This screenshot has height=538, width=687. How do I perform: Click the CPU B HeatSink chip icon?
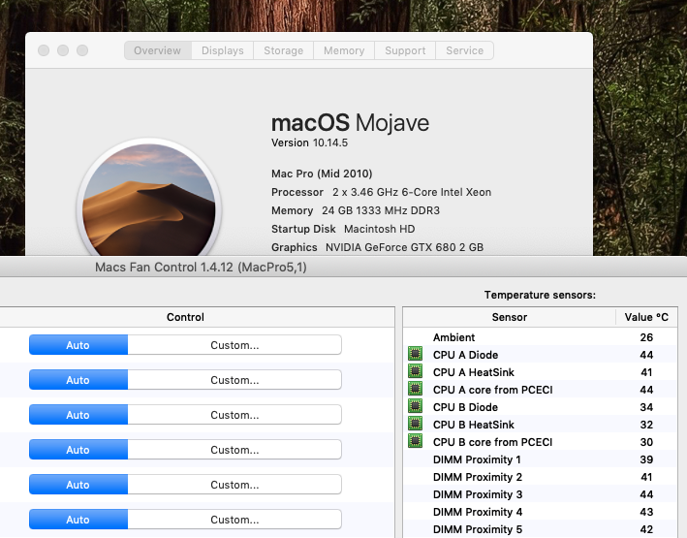[415, 424]
